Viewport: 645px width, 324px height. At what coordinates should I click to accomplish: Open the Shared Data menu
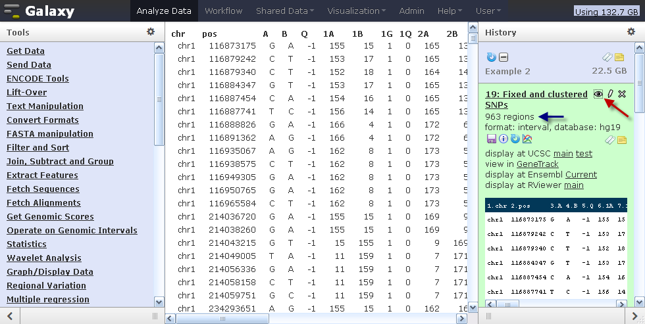284,11
